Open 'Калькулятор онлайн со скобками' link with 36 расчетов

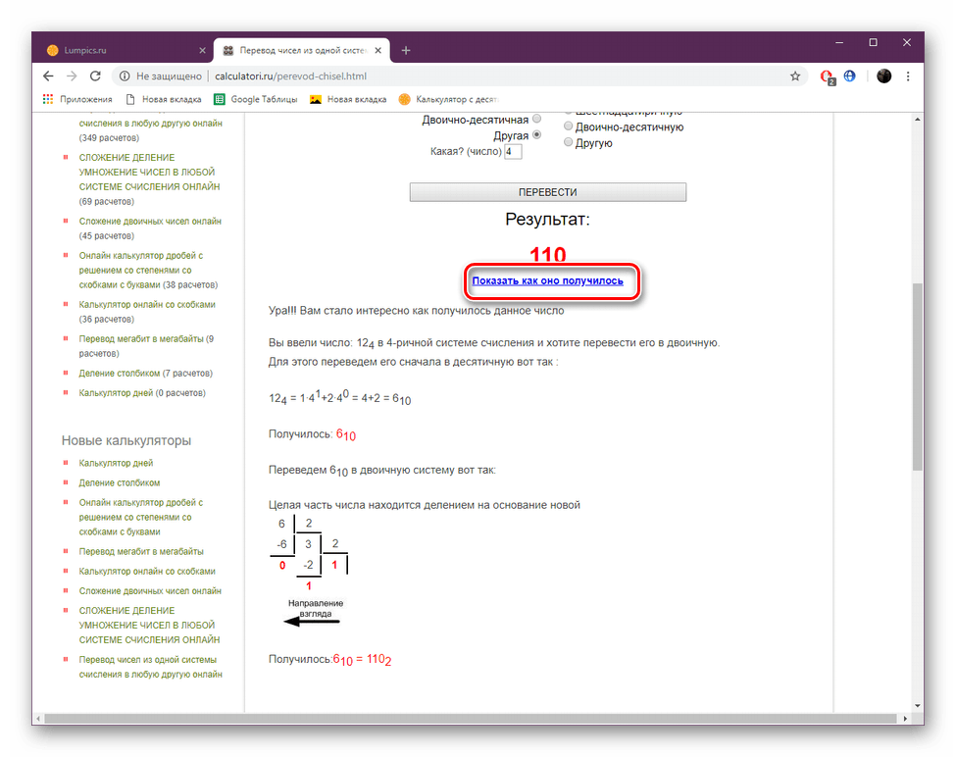pos(147,305)
